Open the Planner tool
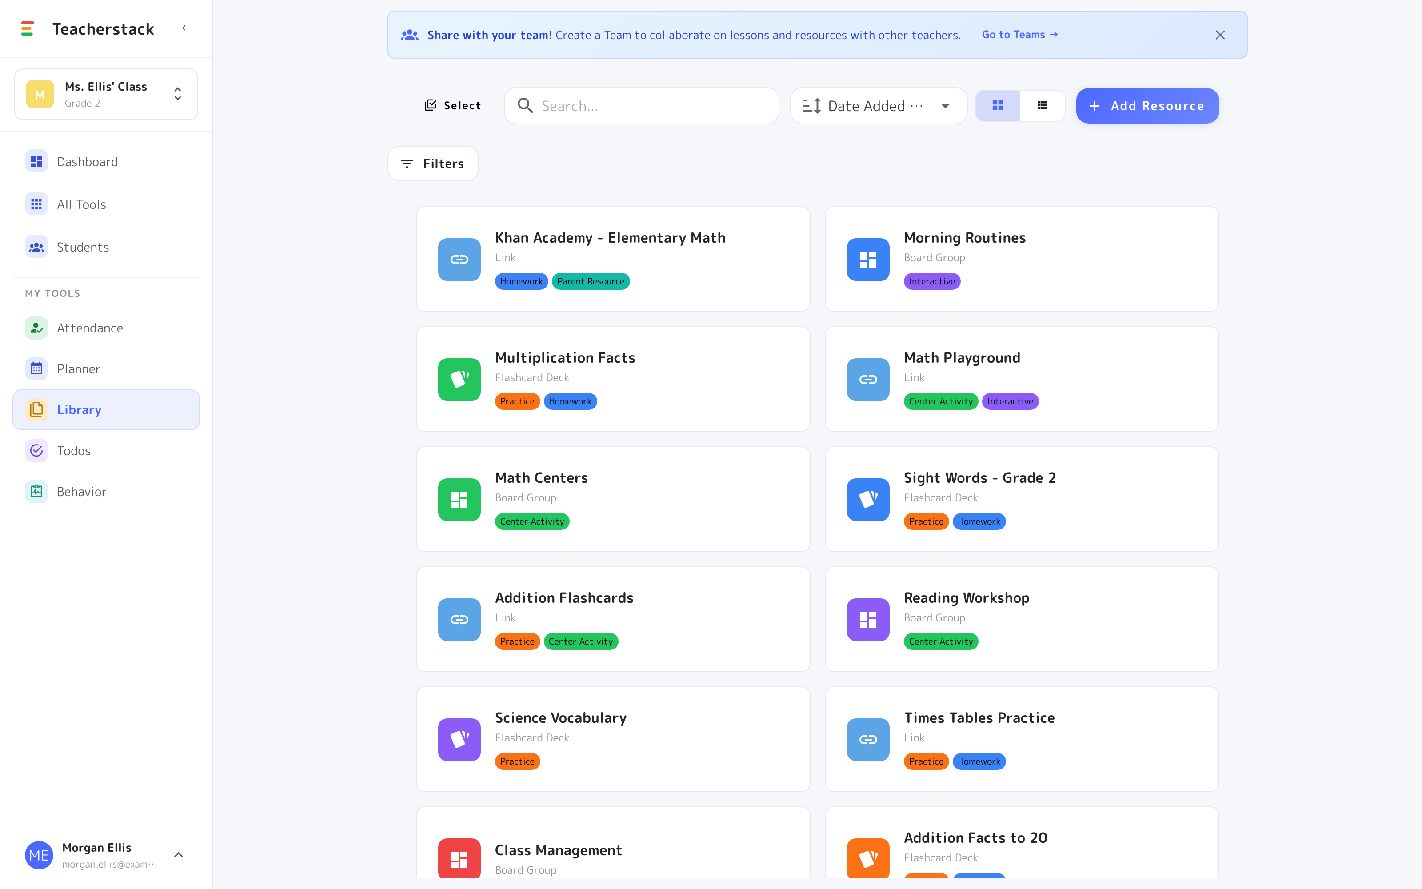This screenshot has height=889, width=1422. (x=106, y=368)
